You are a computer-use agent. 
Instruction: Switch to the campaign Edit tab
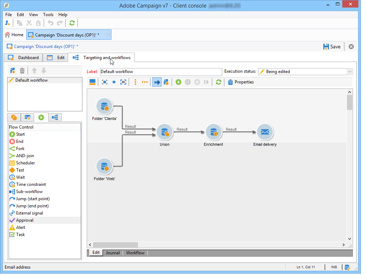[56, 58]
